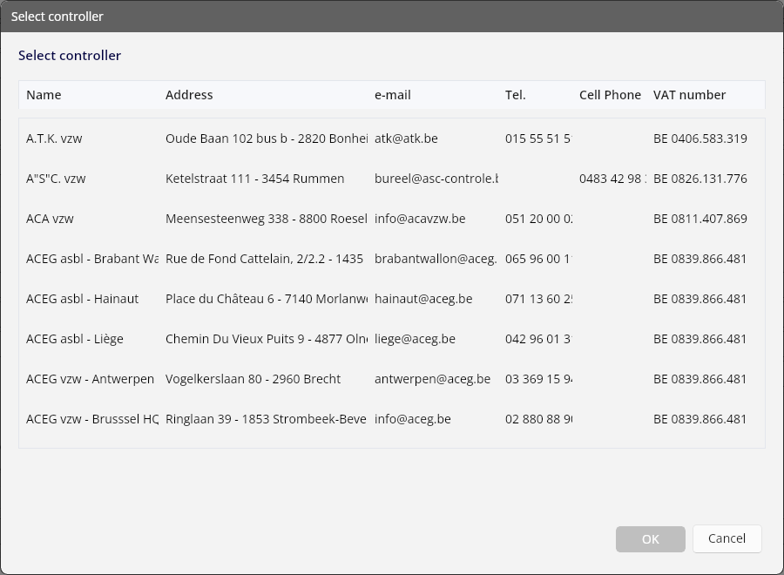Select ACEG asbl - Brabant Wallon row
784x575 pixels.
pyautogui.click(x=391, y=259)
